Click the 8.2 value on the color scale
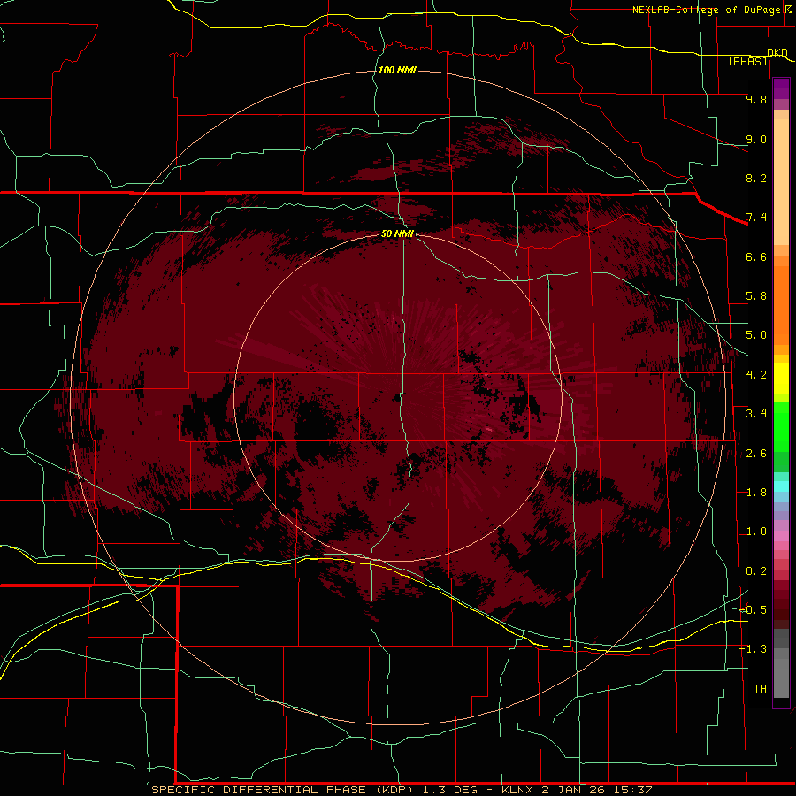 tap(756, 178)
